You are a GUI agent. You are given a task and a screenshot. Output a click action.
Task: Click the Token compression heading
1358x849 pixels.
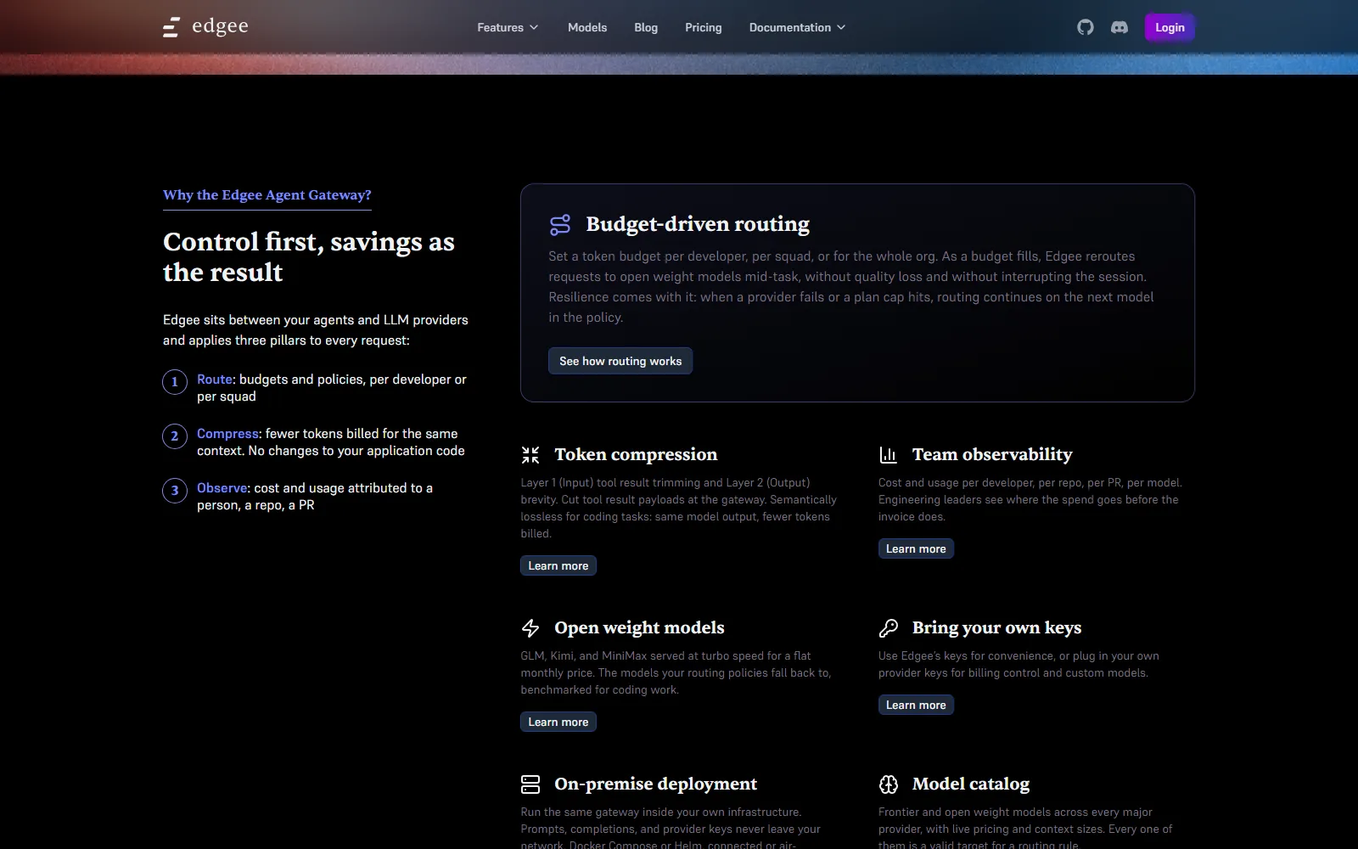tap(636, 455)
